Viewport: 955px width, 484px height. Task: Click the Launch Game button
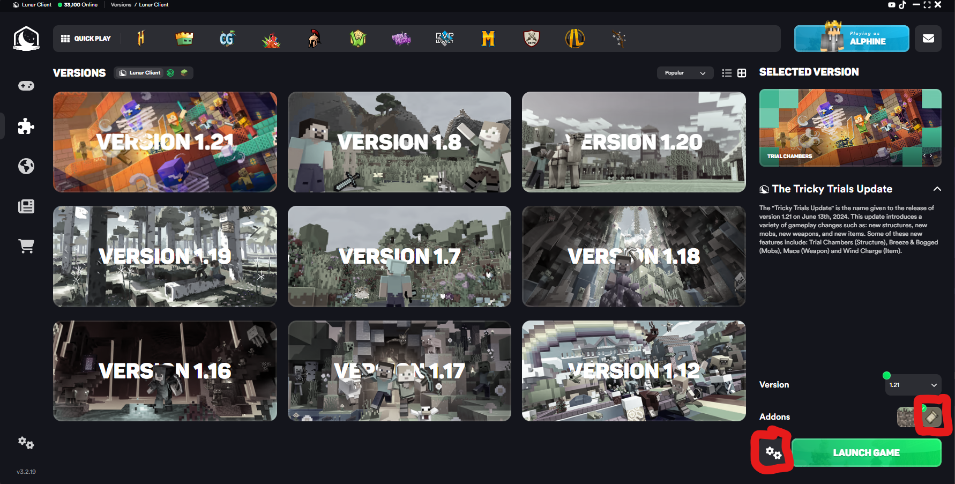pos(867,453)
